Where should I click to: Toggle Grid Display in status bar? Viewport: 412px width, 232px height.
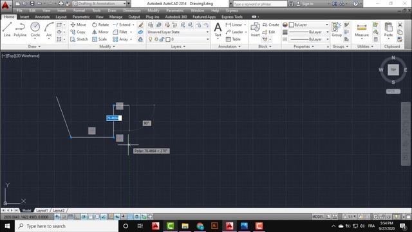click(70, 217)
